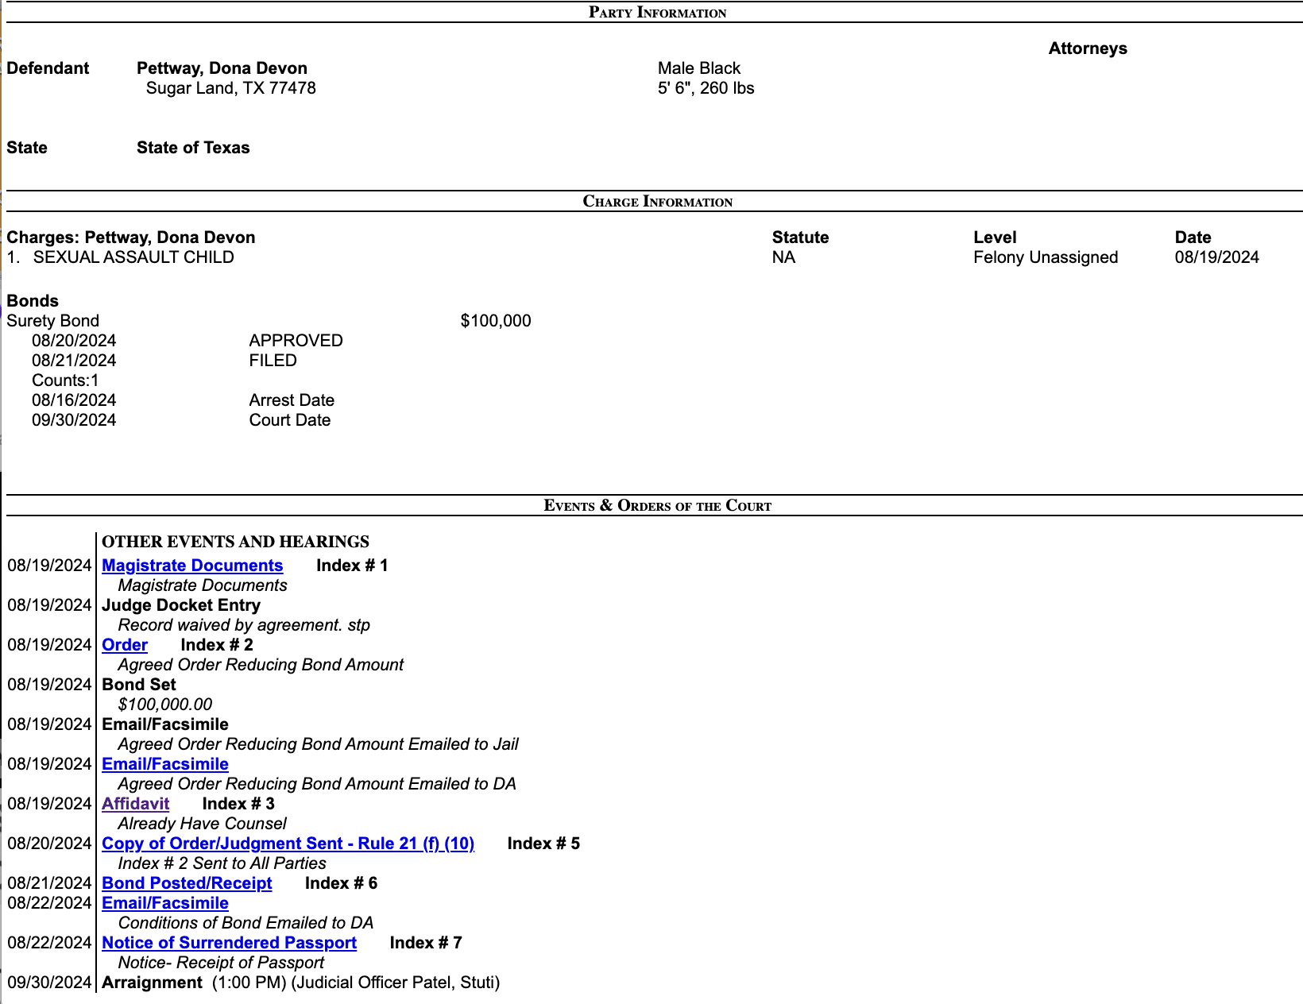
Task: Click the Sugar Land, TX 77478 address
Action: [230, 88]
